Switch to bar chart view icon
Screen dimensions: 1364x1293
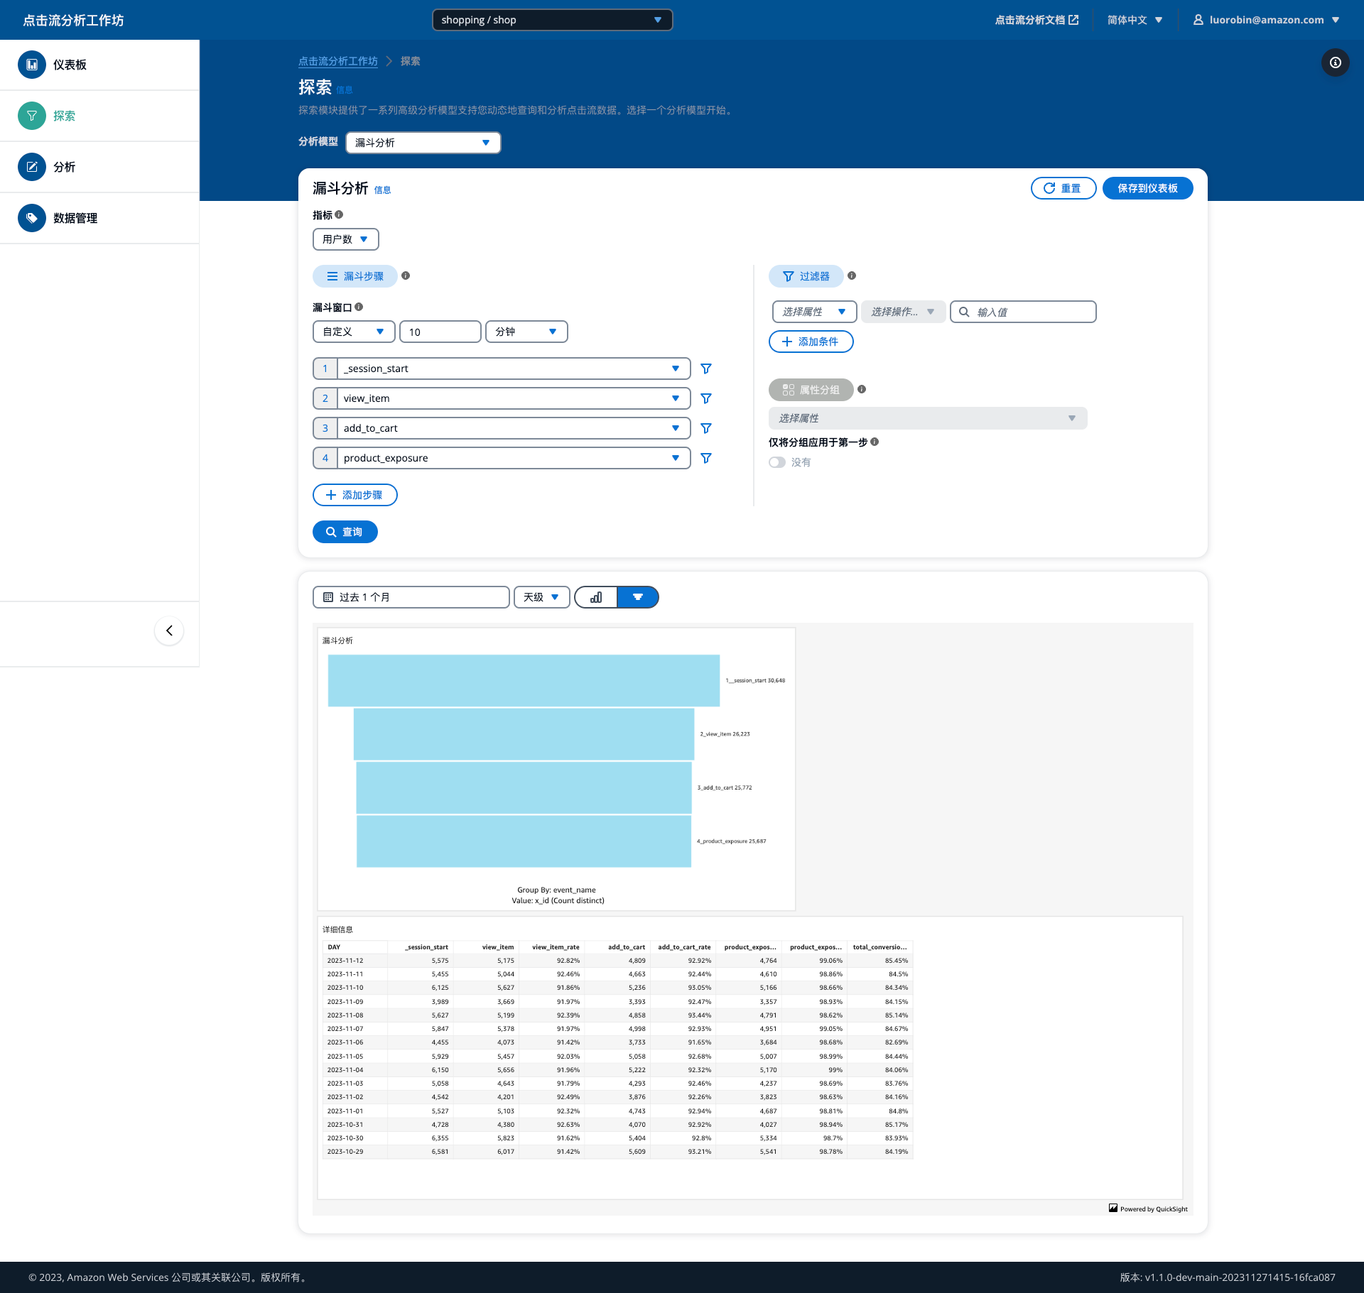[596, 597]
